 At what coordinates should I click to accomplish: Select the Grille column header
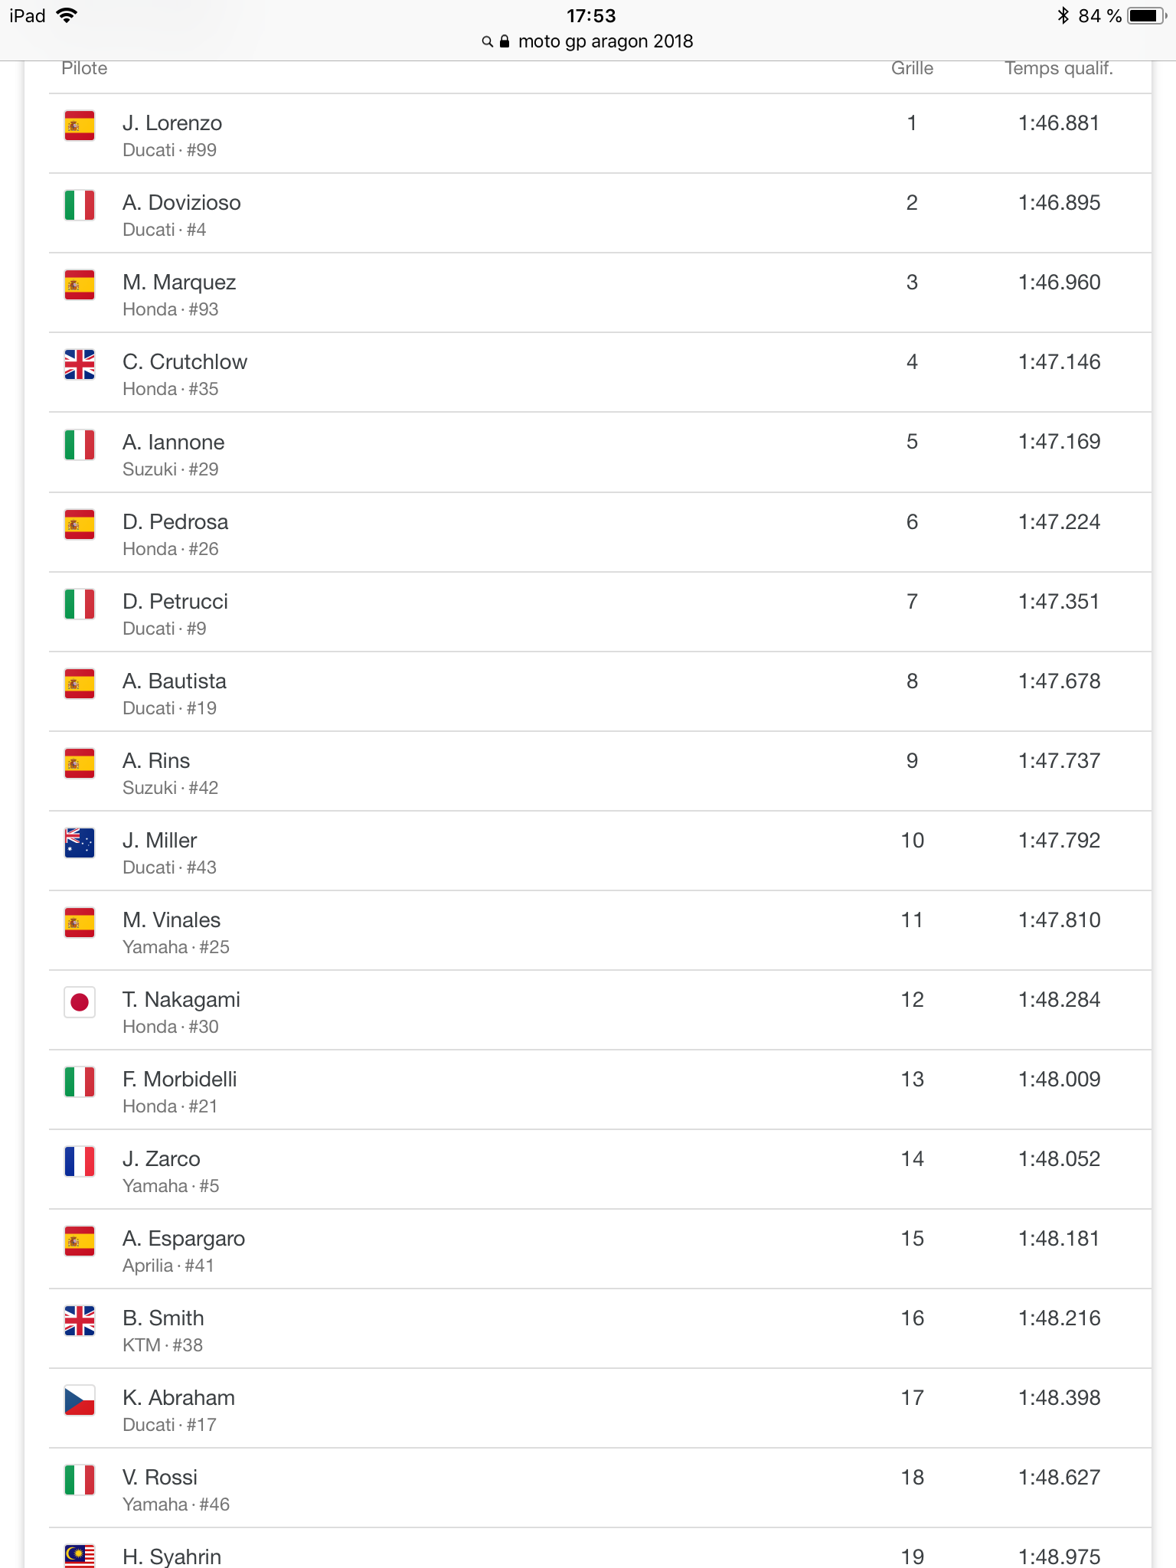coord(912,68)
